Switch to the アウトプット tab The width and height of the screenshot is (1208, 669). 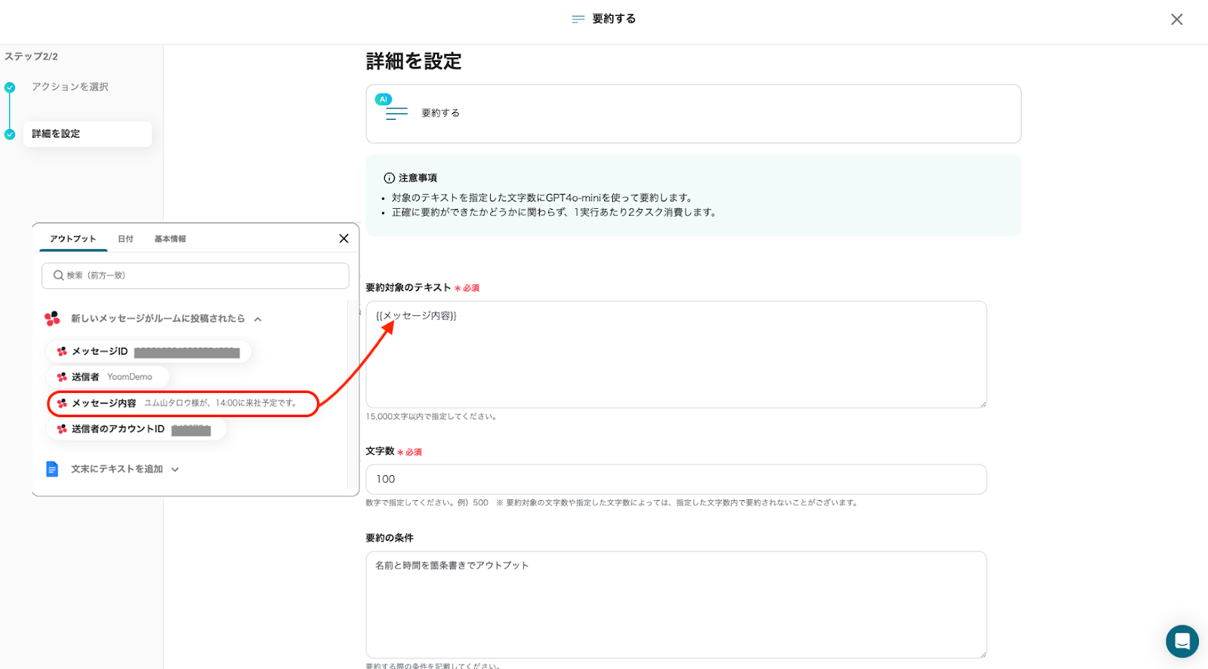(x=73, y=239)
